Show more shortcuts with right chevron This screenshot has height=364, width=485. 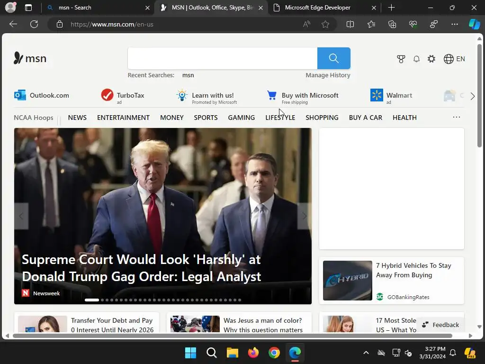click(472, 96)
